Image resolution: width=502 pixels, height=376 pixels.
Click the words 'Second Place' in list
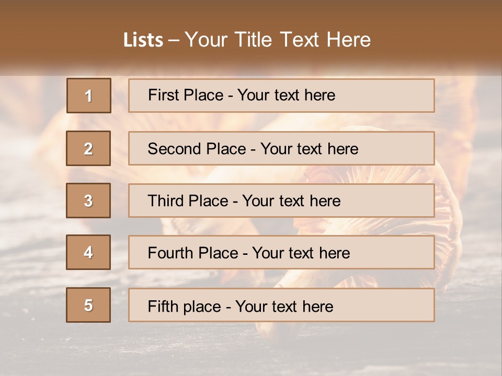[196, 149]
